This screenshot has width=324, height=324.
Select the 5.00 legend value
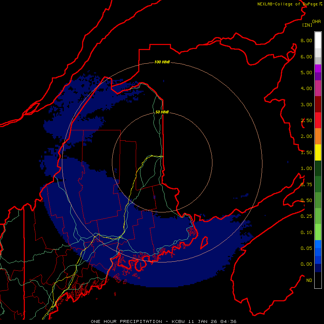[306, 72]
